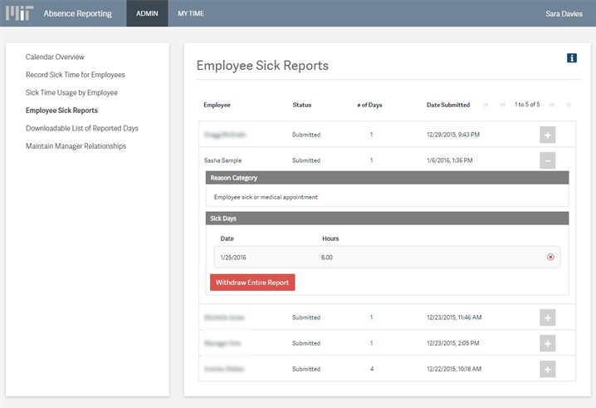
Task: Open Downloadable List of Reported Days
Action: click(x=82, y=128)
